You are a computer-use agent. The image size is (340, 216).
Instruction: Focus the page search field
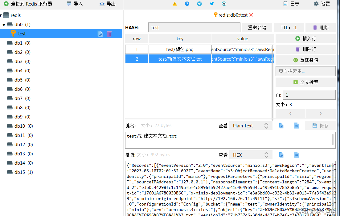pos(305,71)
